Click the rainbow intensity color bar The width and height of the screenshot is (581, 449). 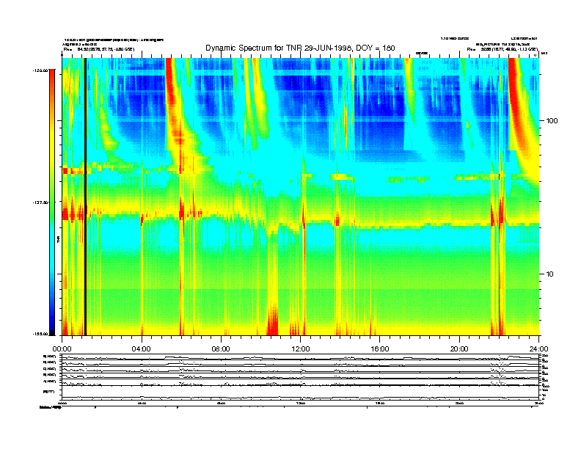(52, 202)
